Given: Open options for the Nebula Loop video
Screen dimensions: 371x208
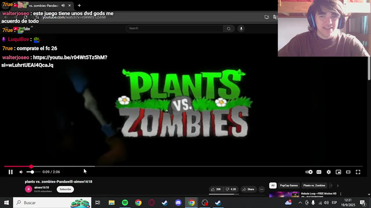Looking at the screenshot, I should pyautogui.click(x=341, y=194).
